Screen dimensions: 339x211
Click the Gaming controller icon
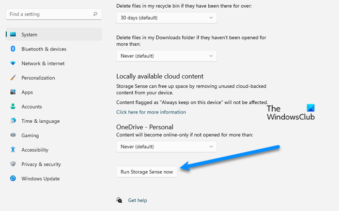click(13, 135)
